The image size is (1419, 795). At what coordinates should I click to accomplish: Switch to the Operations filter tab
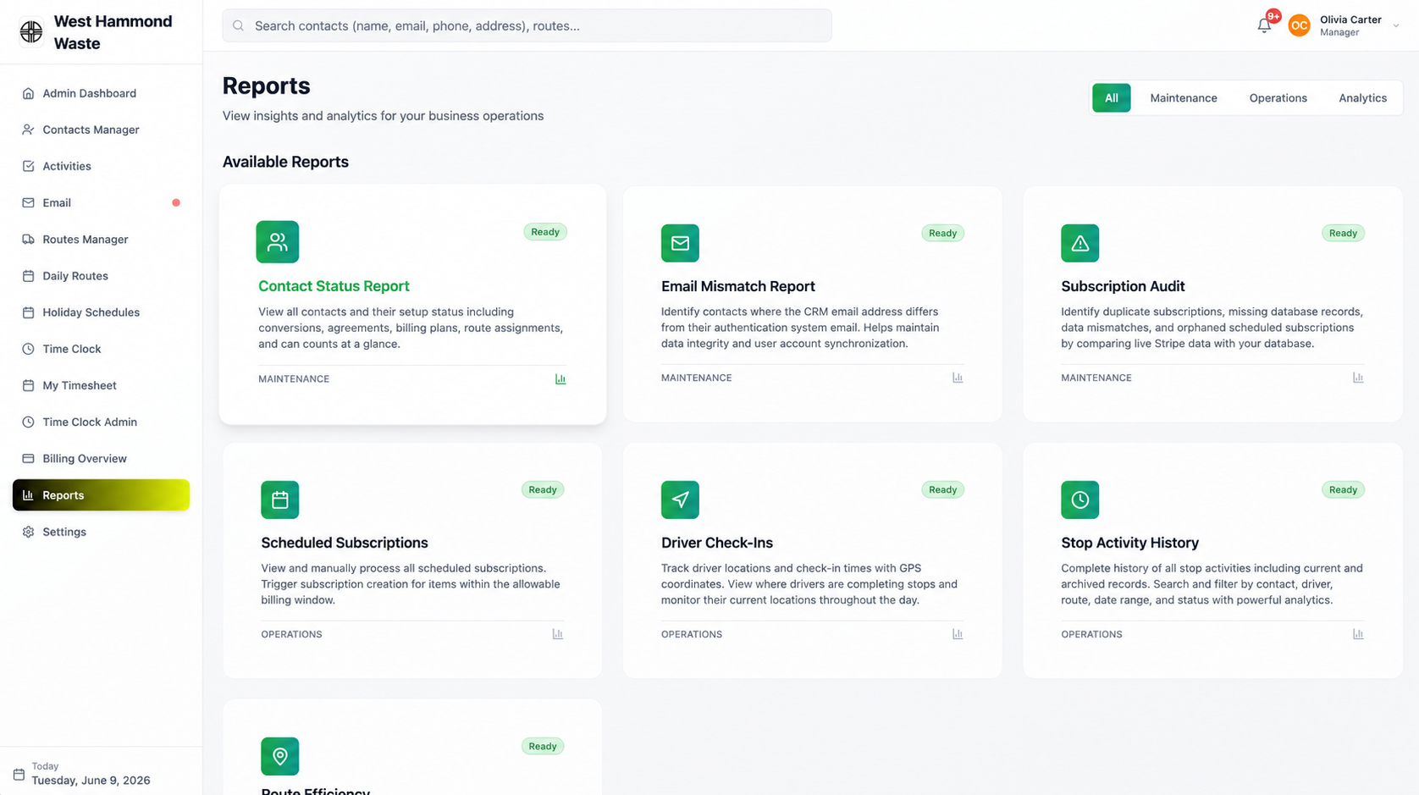point(1278,98)
